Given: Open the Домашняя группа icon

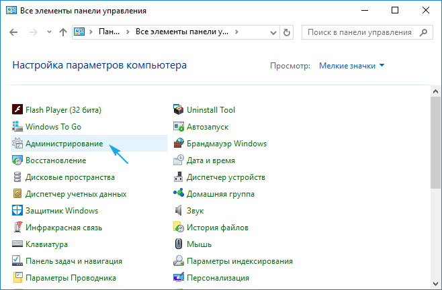Looking at the screenshot, I should coord(179,193).
